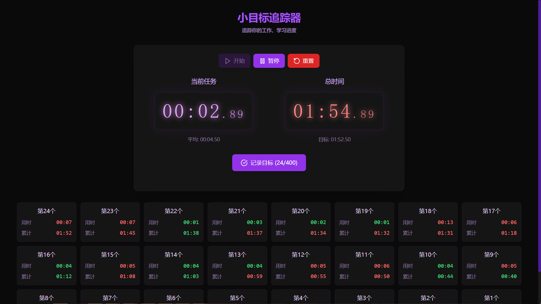
Task: Click the subtitle 追踪你的工作、学习进度
Action: coord(269,30)
